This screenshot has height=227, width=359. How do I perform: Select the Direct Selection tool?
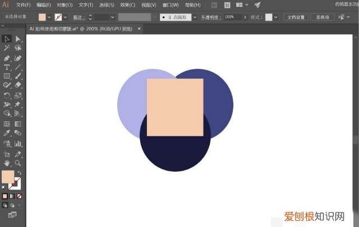coord(18,39)
